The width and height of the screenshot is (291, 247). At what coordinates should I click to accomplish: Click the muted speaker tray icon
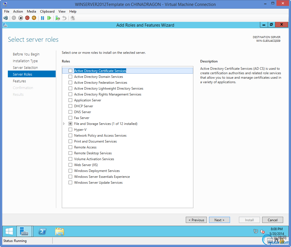pos(262,231)
